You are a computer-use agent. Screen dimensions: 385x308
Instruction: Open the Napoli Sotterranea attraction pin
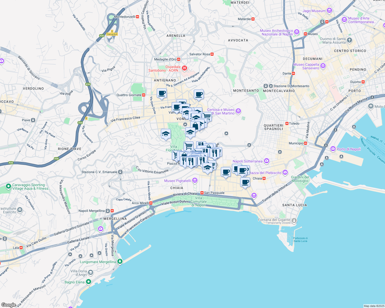coord(266,161)
